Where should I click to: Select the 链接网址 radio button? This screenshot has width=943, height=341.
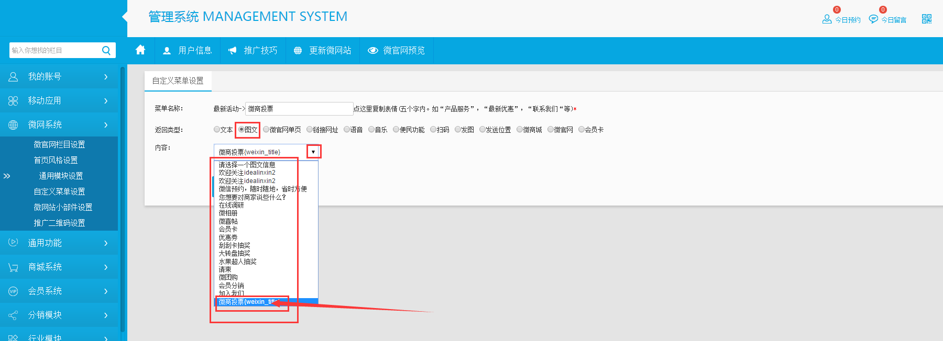pos(310,130)
